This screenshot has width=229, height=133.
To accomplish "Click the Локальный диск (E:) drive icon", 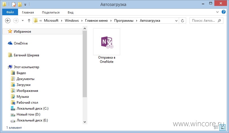I will [x=13, y=121].
